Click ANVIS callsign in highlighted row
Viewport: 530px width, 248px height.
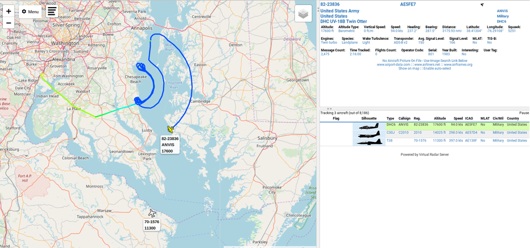coord(404,125)
